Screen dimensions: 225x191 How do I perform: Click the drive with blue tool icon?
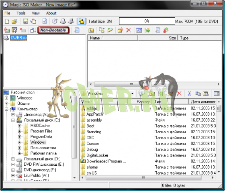[x=71, y=21]
